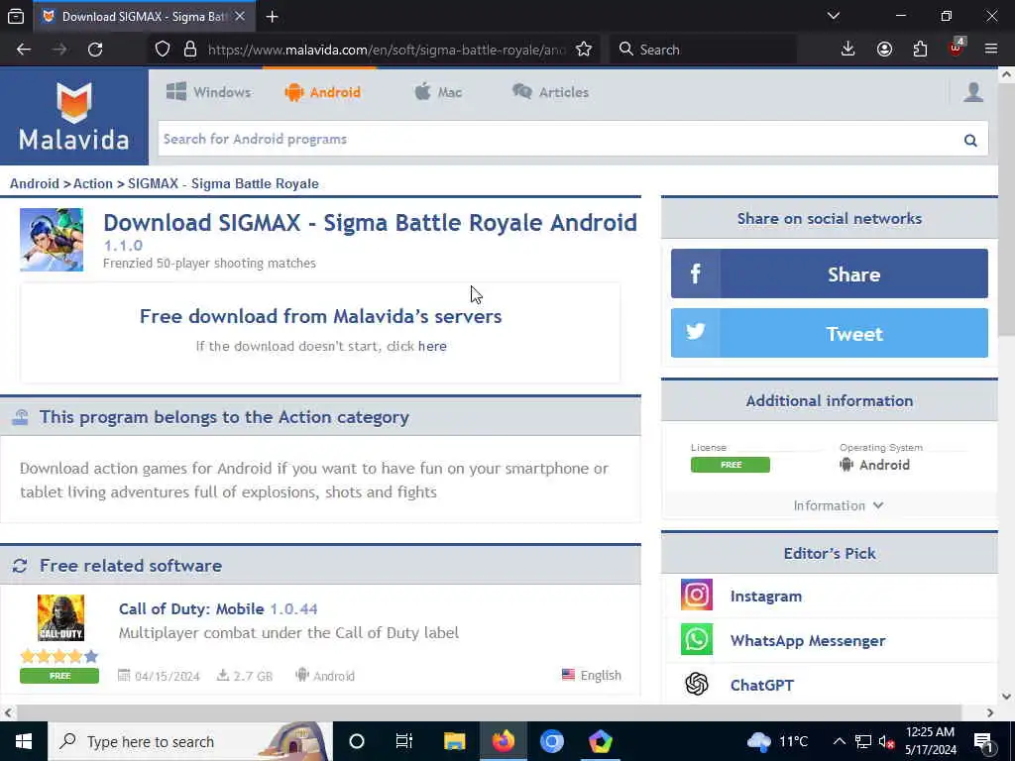Reload the current page

pyautogui.click(x=95, y=50)
